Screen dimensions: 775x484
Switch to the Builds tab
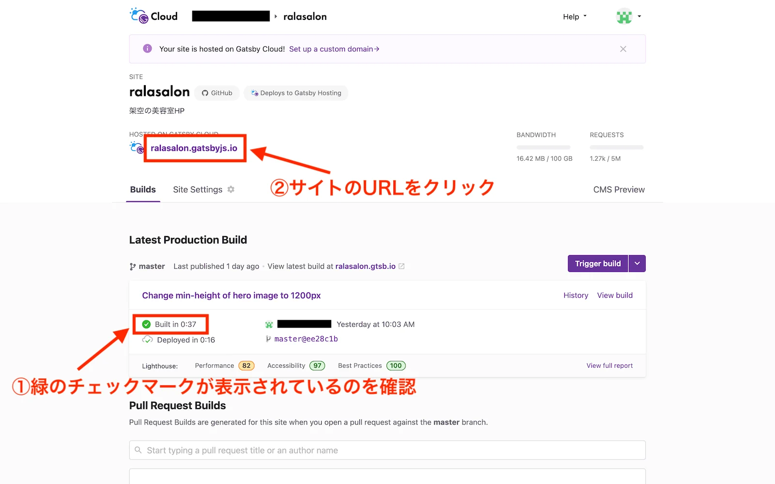[143, 190]
